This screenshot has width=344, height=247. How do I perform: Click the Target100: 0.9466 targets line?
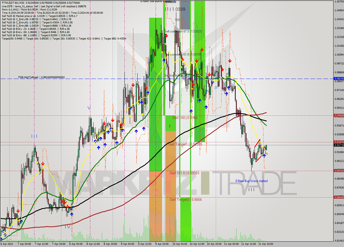click(64, 38)
